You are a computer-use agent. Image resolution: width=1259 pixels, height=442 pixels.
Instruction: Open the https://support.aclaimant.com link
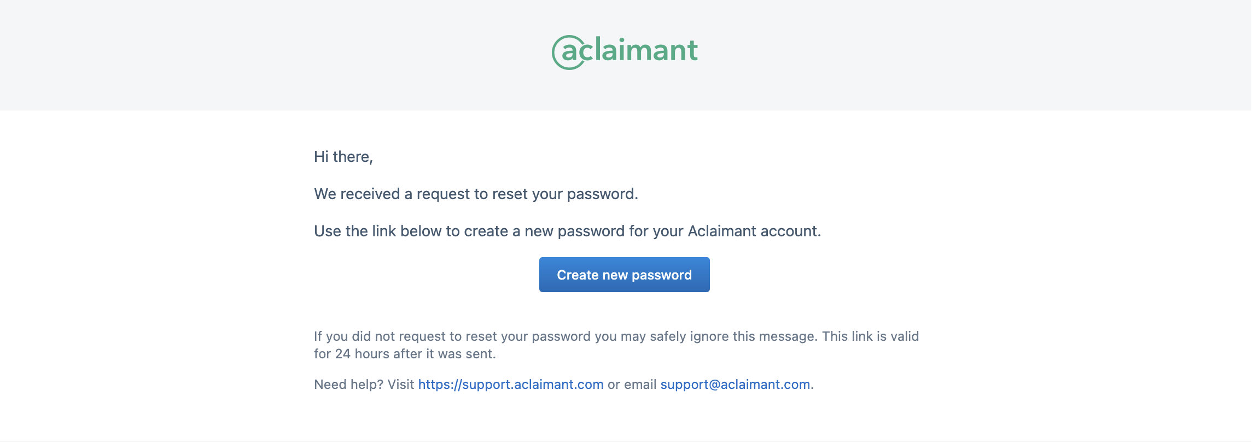(x=511, y=385)
